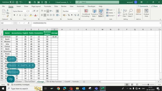Screen dimensions: 162x91
Task: Align text to the left
Action: click(x=42, y=15)
